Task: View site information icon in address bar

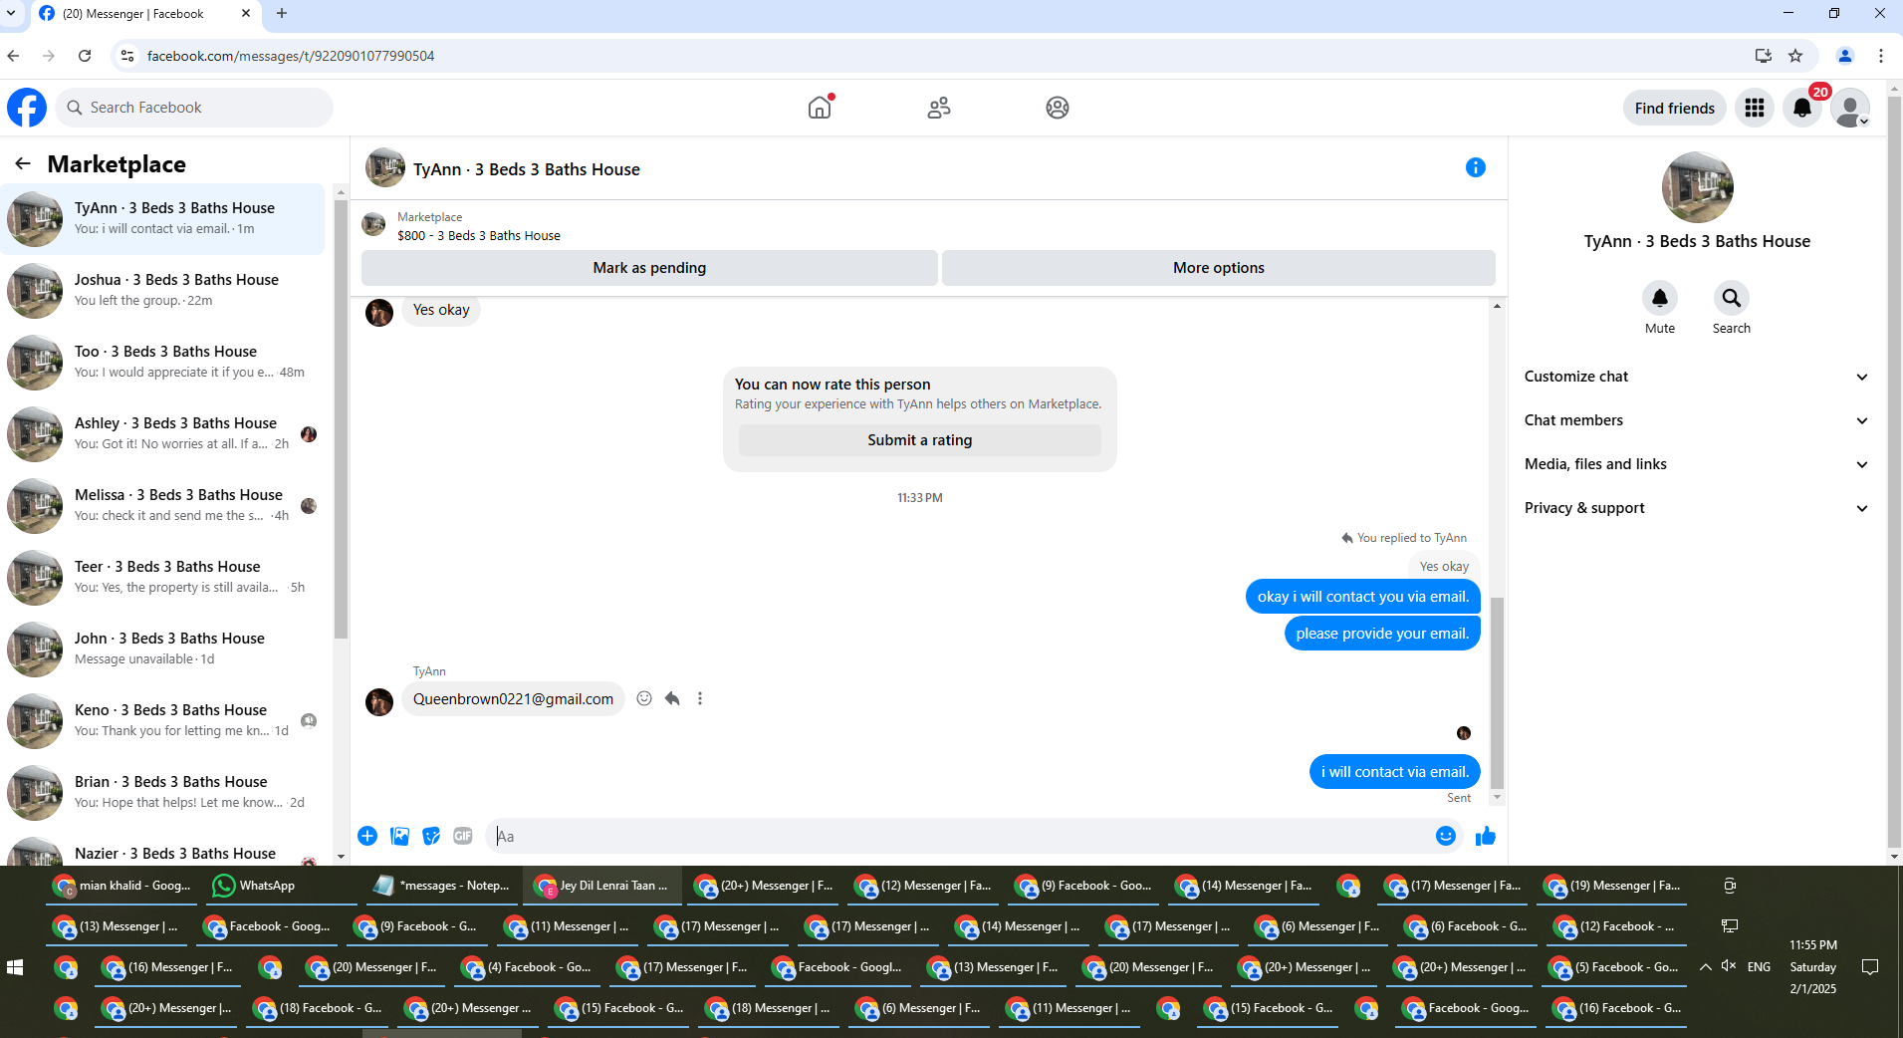Action: [x=127, y=56]
